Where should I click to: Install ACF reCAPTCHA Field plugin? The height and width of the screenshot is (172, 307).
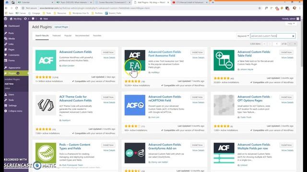[x=197, y=97]
